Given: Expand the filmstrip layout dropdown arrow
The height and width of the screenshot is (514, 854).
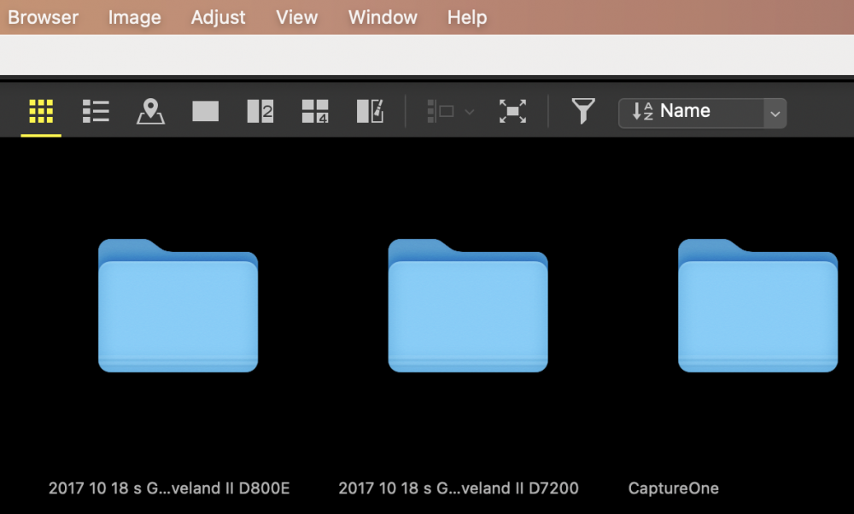Looking at the screenshot, I should pyautogui.click(x=469, y=112).
